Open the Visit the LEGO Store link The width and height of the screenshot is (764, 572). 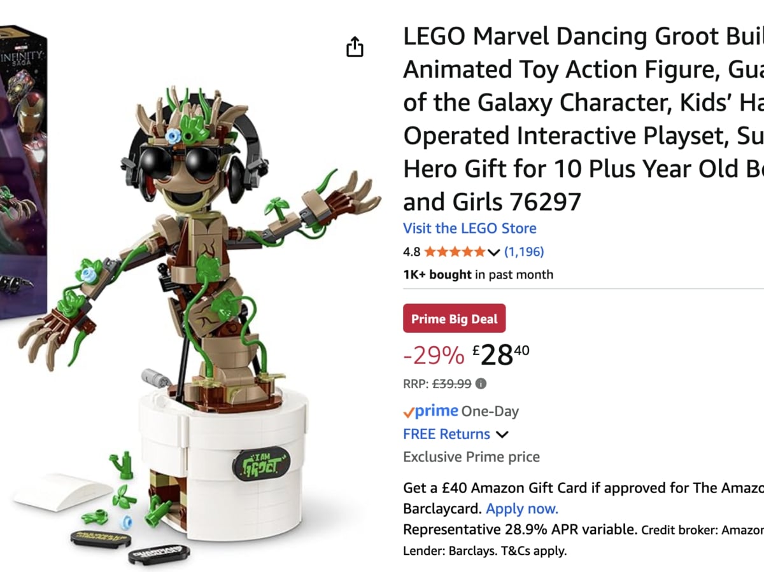469,228
